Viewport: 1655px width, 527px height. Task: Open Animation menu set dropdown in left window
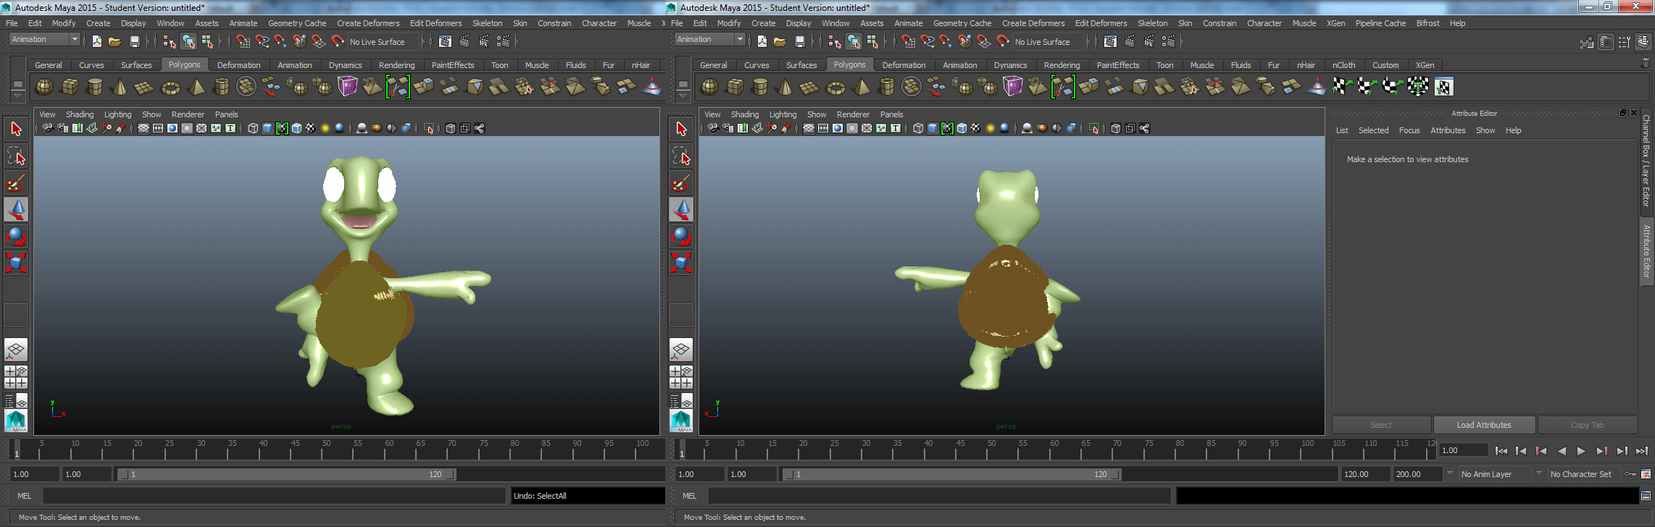75,39
